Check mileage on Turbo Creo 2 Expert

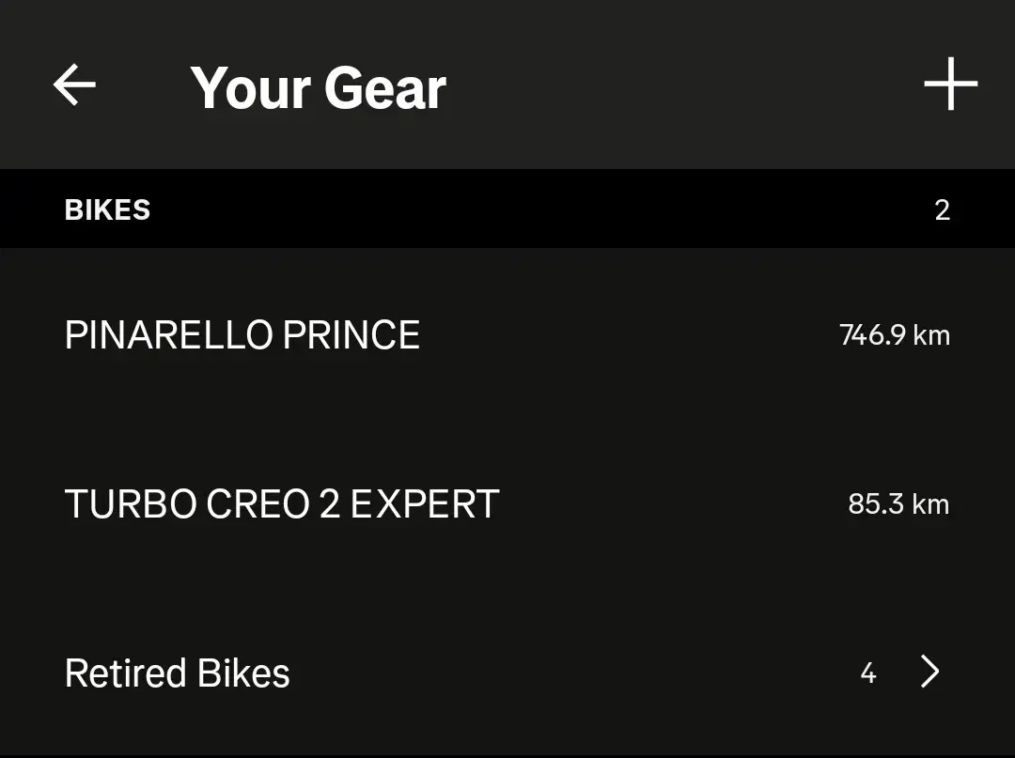coord(898,504)
